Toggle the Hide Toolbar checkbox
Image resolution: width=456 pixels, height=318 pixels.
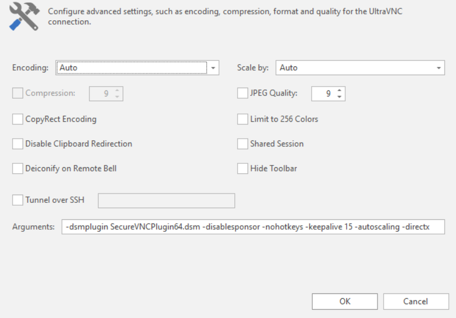tap(243, 169)
